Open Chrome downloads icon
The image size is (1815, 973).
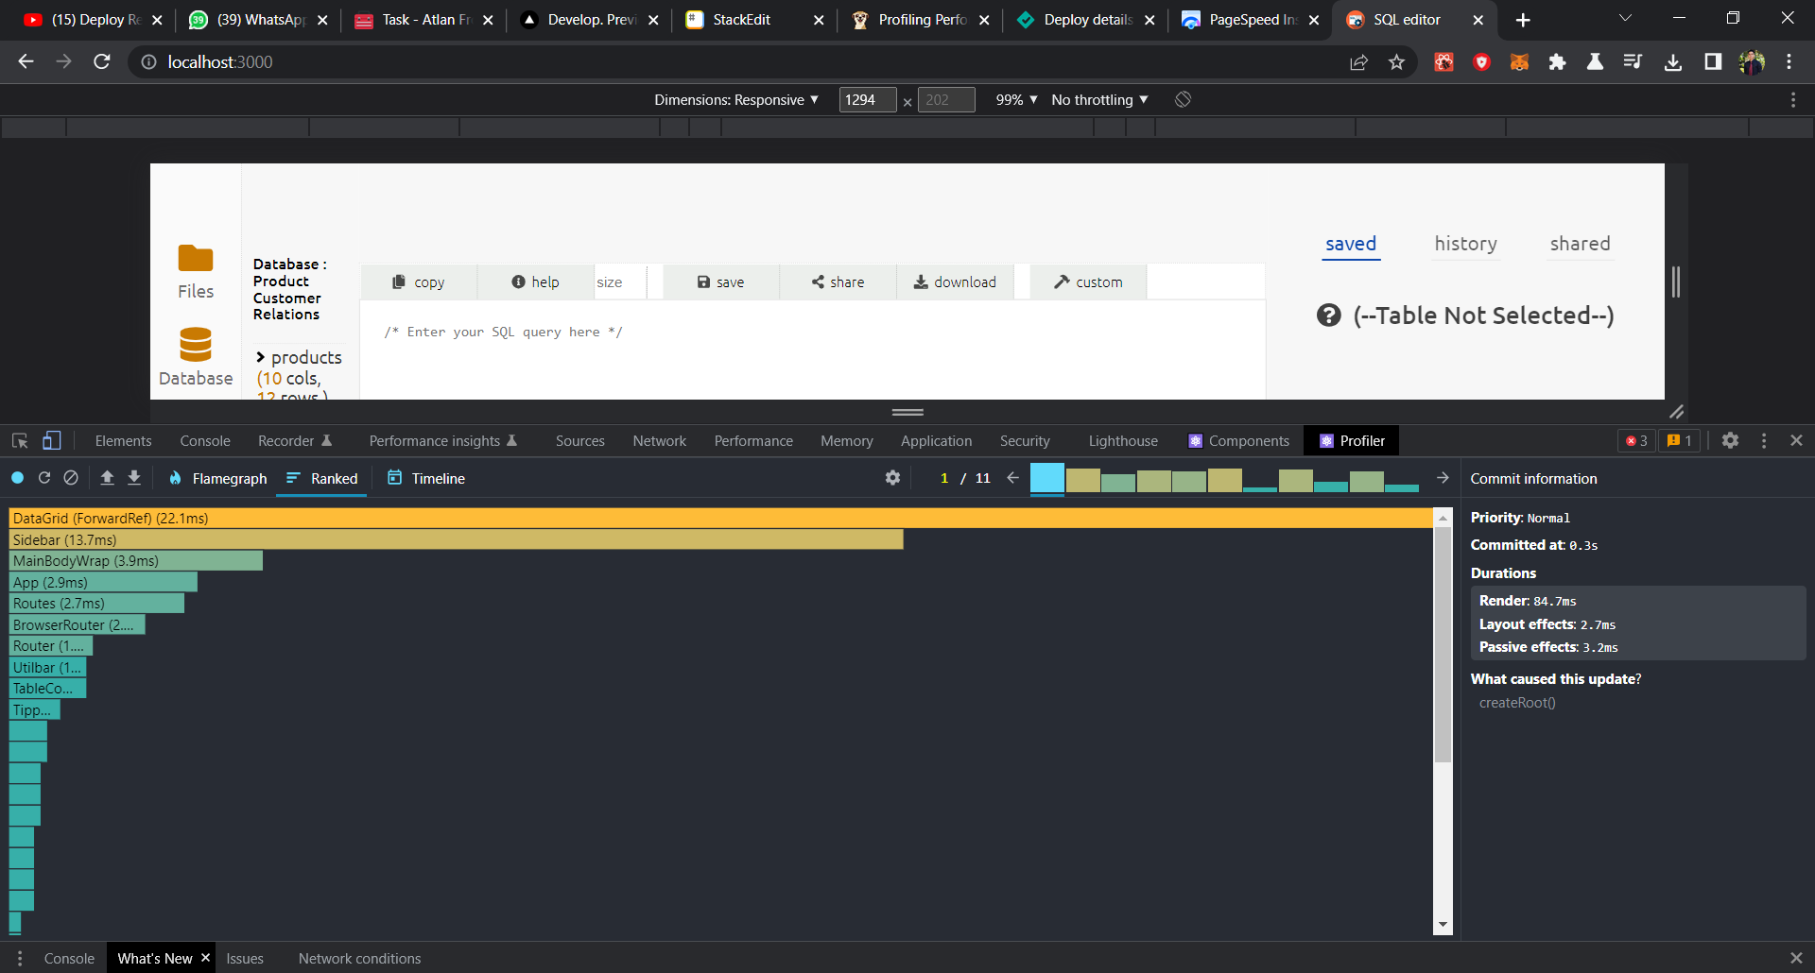[x=1673, y=62]
